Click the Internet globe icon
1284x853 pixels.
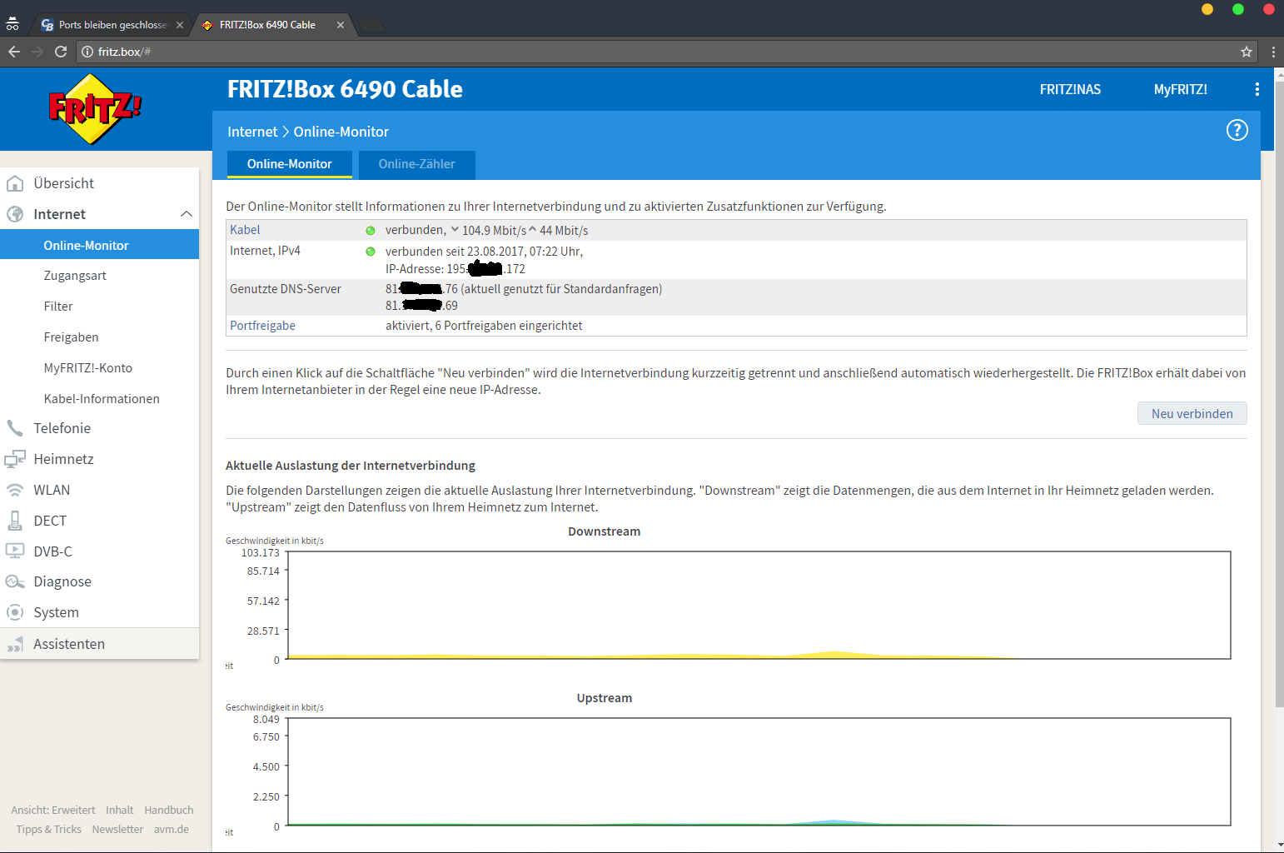pos(15,214)
